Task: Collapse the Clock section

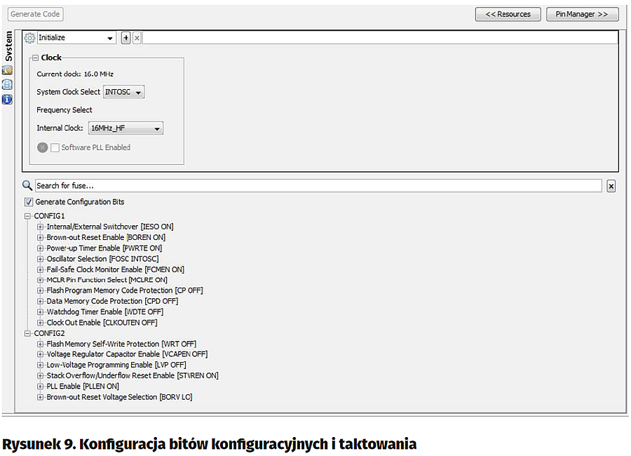Action: click(x=35, y=58)
